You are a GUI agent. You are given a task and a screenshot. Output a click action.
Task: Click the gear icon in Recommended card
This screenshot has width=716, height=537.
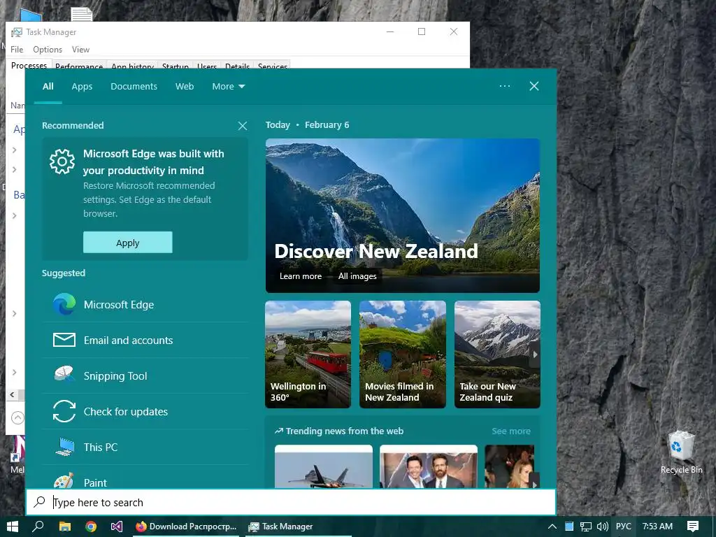pos(62,162)
